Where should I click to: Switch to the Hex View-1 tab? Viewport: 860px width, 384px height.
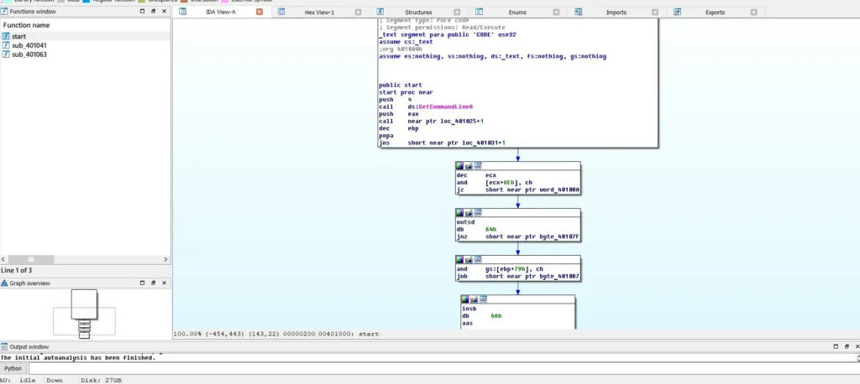click(x=319, y=12)
